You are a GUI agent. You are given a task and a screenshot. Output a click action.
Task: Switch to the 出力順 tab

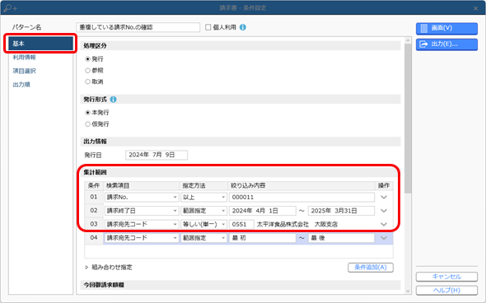[21, 85]
